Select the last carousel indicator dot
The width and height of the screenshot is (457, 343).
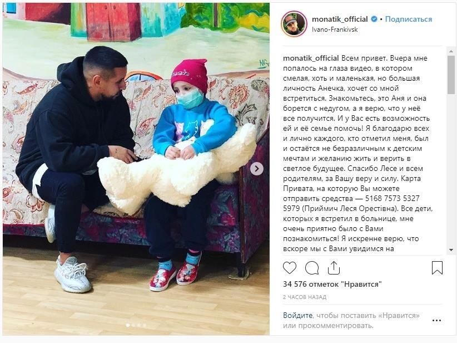click(144, 325)
